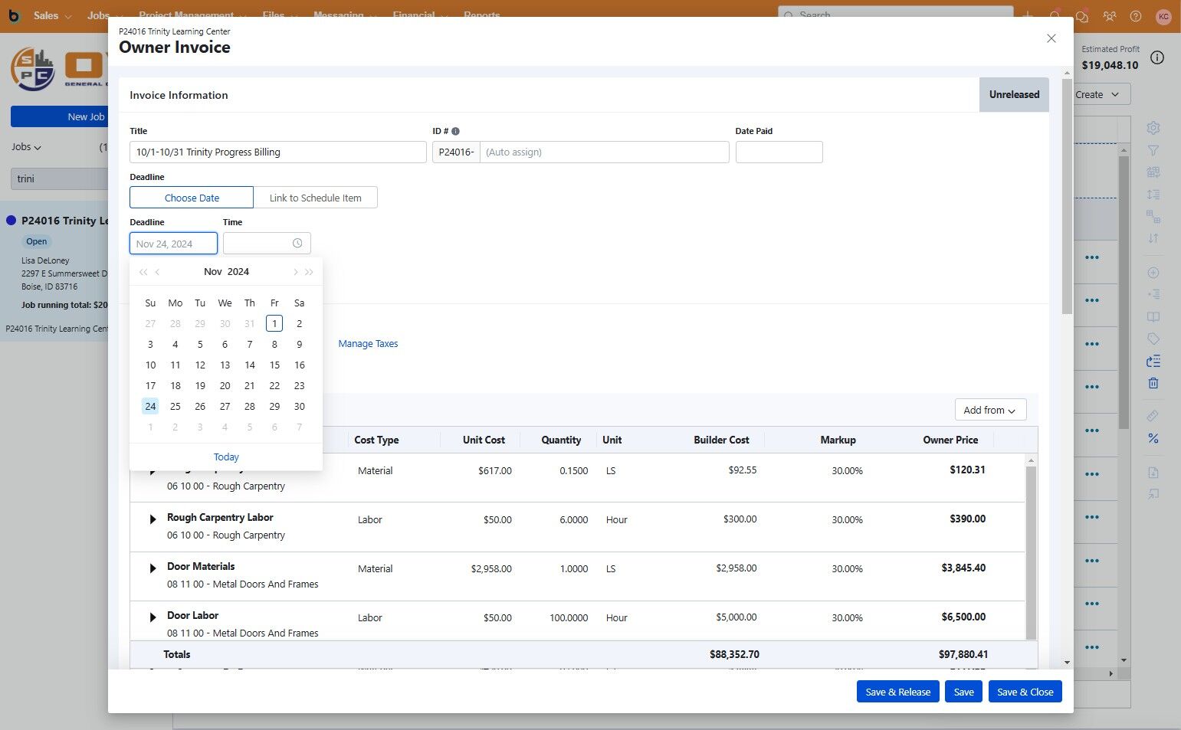Viewport: 1181px width, 730px height.
Task: Click the Title input field
Action: pyautogui.click(x=277, y=152)
